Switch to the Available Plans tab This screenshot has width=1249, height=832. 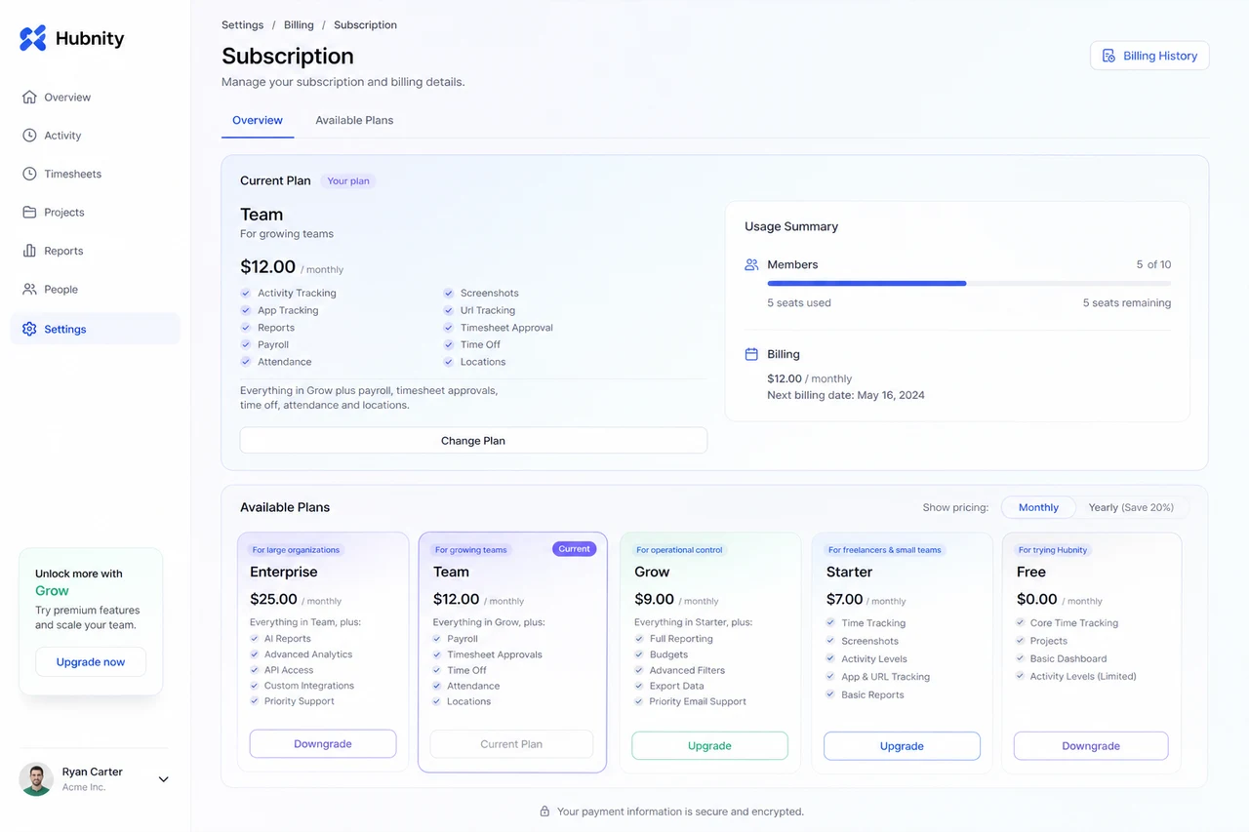[x=354, y=120]
